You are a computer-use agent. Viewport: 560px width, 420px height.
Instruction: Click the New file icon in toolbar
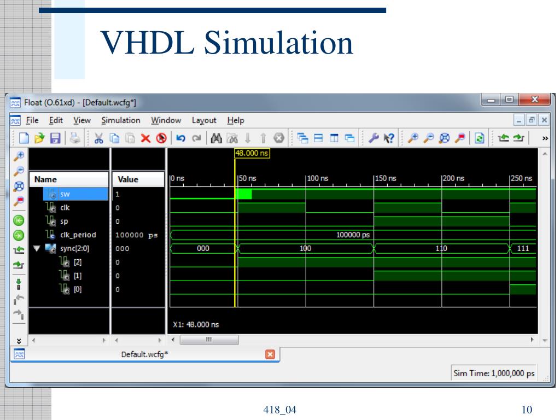click(24, 138)
